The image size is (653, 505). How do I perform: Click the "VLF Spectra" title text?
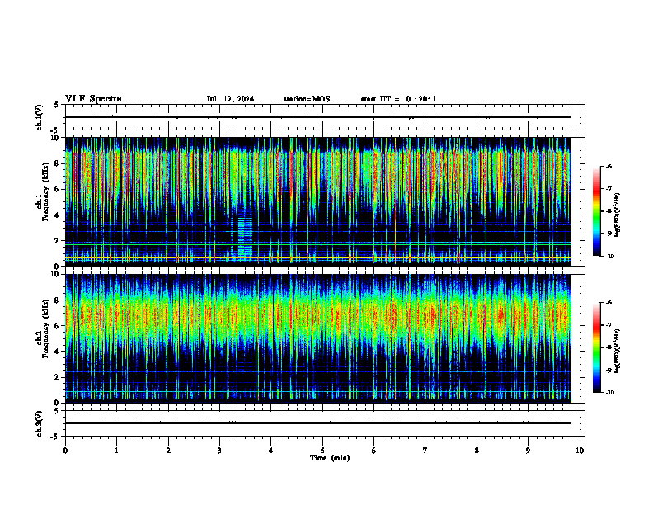93,99
